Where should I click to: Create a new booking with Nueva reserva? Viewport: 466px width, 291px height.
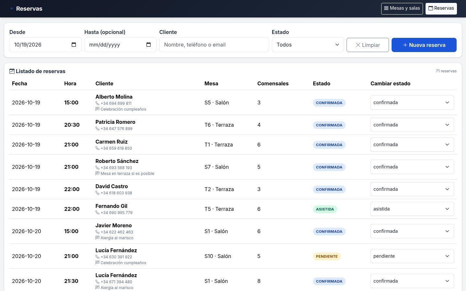[424, 45]
